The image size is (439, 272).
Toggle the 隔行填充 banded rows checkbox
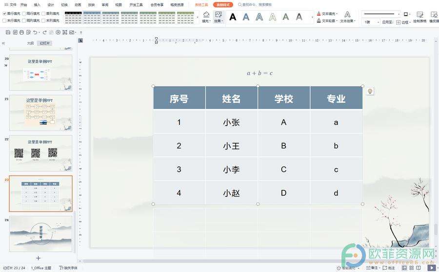(24, 14)
